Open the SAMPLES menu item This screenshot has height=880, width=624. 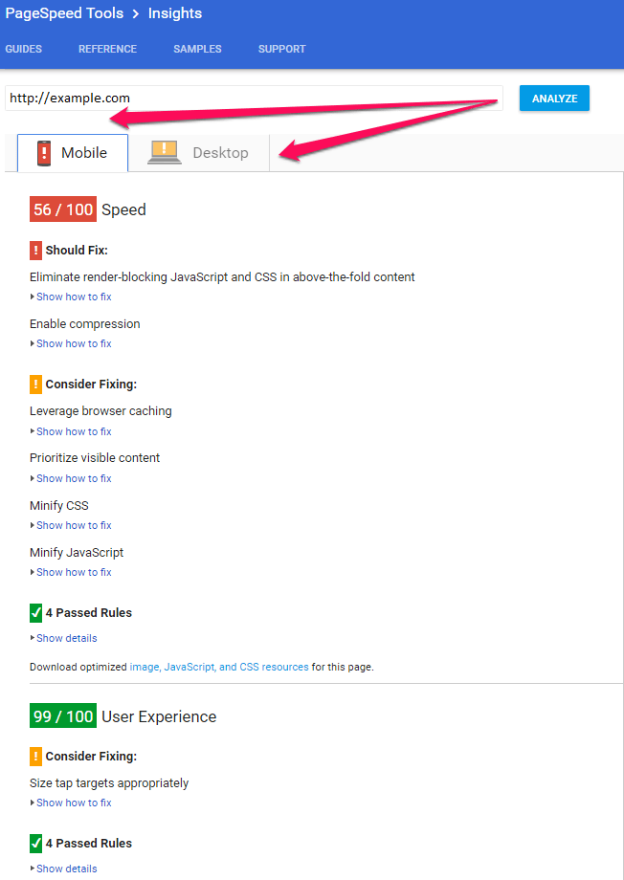click(198, 49)
